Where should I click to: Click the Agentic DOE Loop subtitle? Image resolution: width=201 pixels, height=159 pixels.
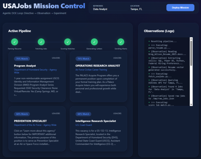(34, 13)
